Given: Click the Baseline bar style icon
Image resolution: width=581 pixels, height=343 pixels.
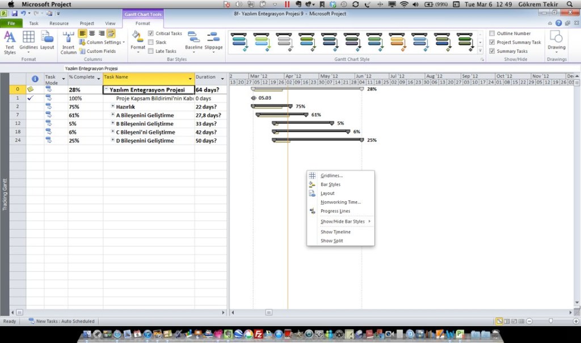Looking at the screenshot, I should point(193,41).
